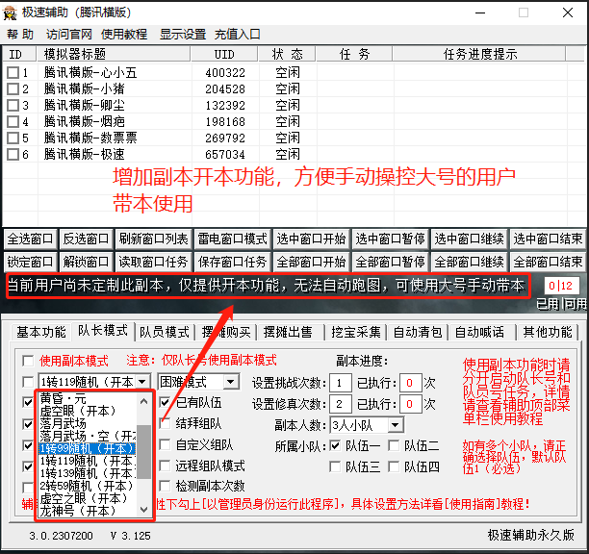Expand the 1转119随机 dungeon dropdown arrow
Image resolution: width=589 pixels, height=554 pixels.
point(142,382)
